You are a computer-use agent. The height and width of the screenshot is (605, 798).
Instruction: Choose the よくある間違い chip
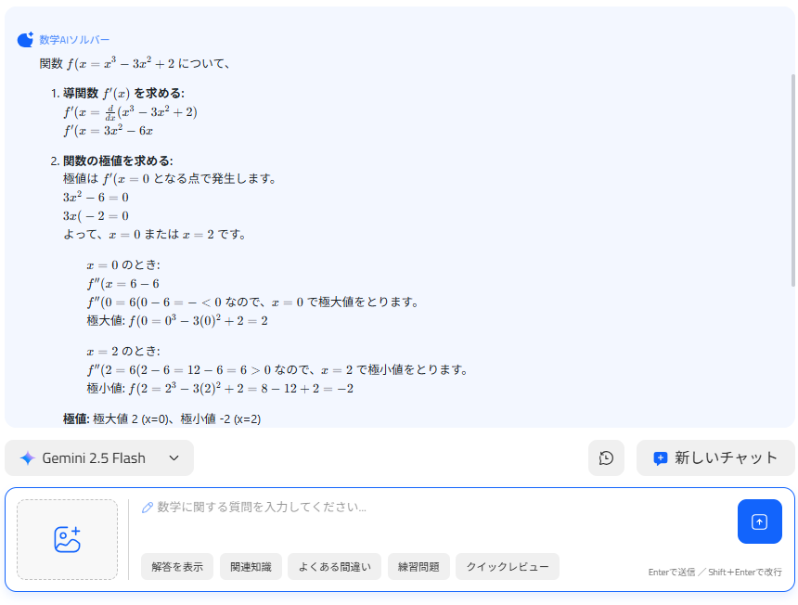[334, 566]
